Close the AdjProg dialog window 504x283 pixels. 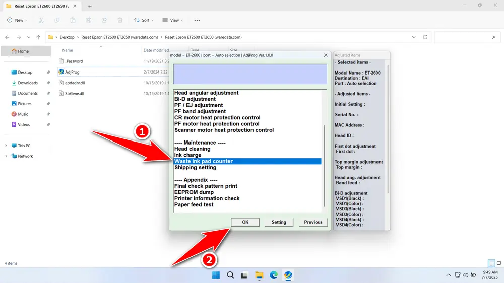(x=326, y=55)
